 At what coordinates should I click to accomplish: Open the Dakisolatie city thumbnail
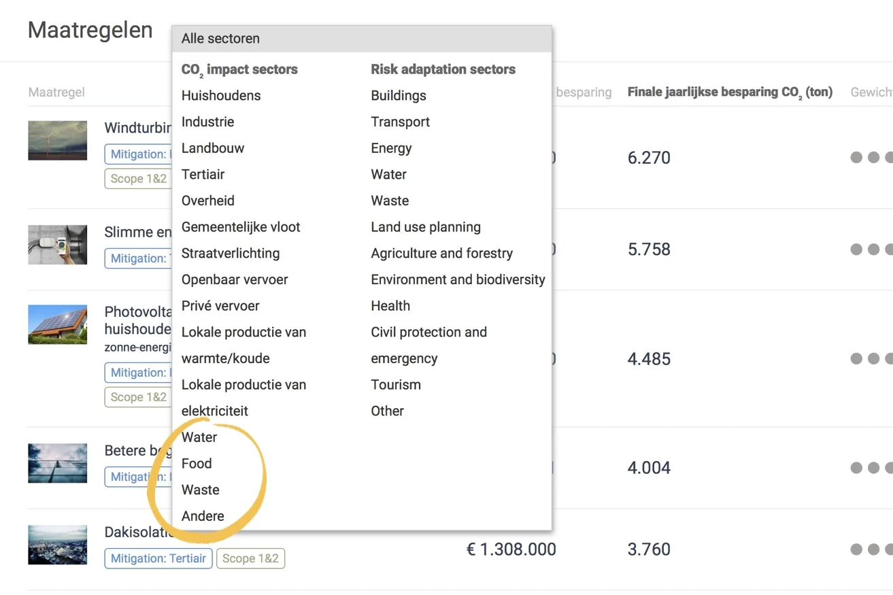tap(58, 545)
